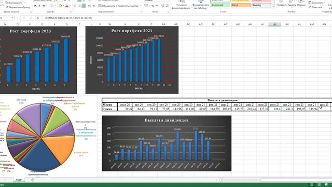The height and width of the screenshot is (187, 332).
Task: Select the 'фев.21' month cell
Action: point(213,105)
